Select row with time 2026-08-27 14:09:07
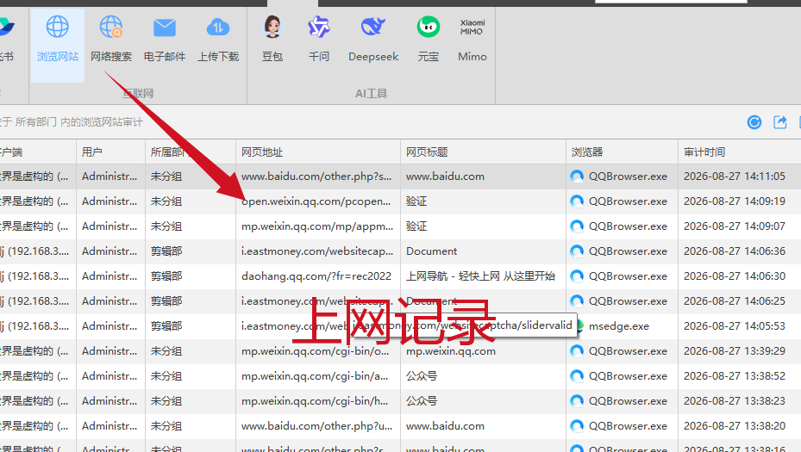 pos(400,226)
